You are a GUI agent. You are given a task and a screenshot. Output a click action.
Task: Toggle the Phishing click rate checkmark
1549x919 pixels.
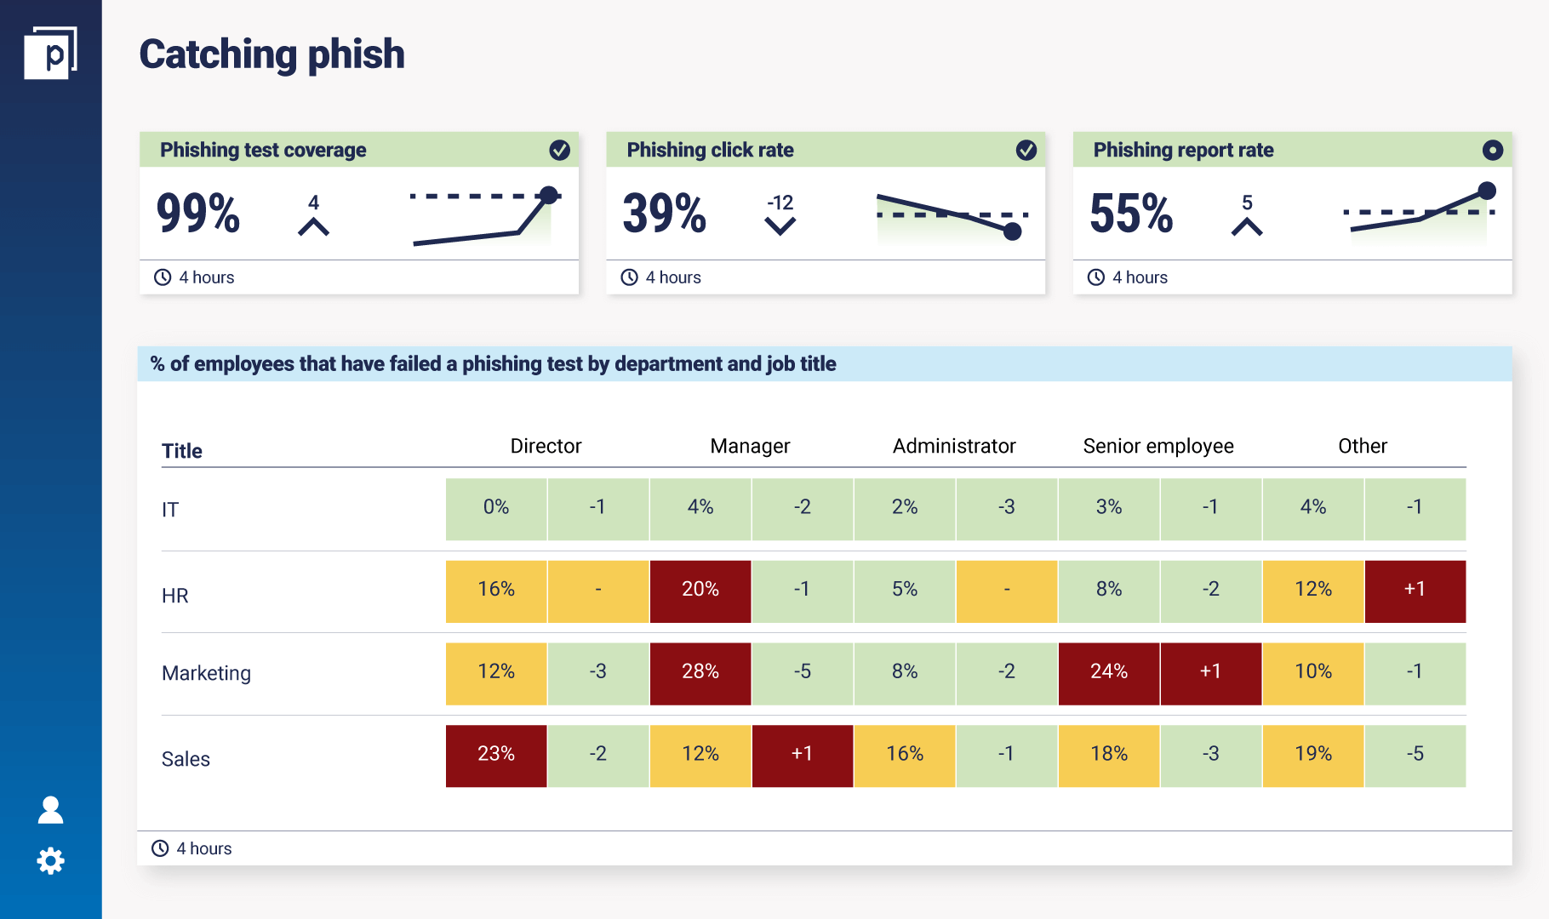coord(1026,151)
